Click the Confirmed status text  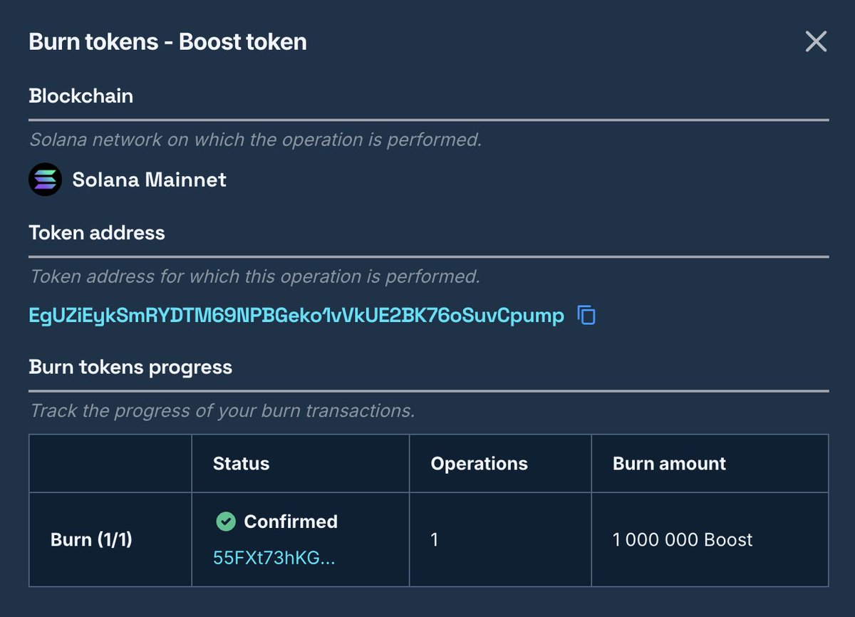[291, 522]
